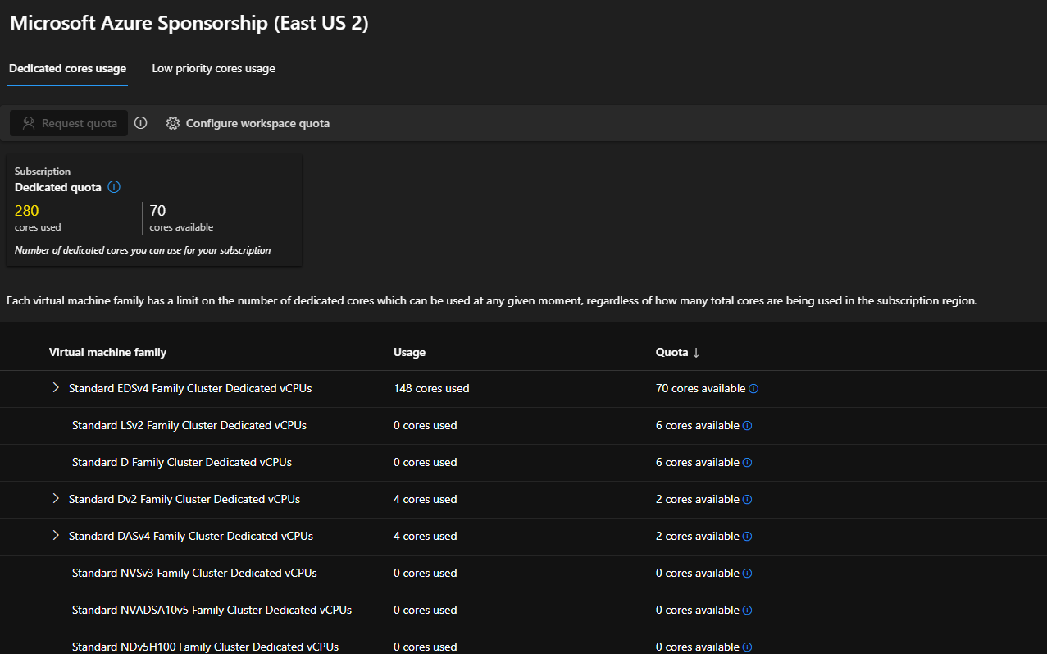
Task: Expand the Standard EDSv4 Family row
Action: (x=56, y=387)
